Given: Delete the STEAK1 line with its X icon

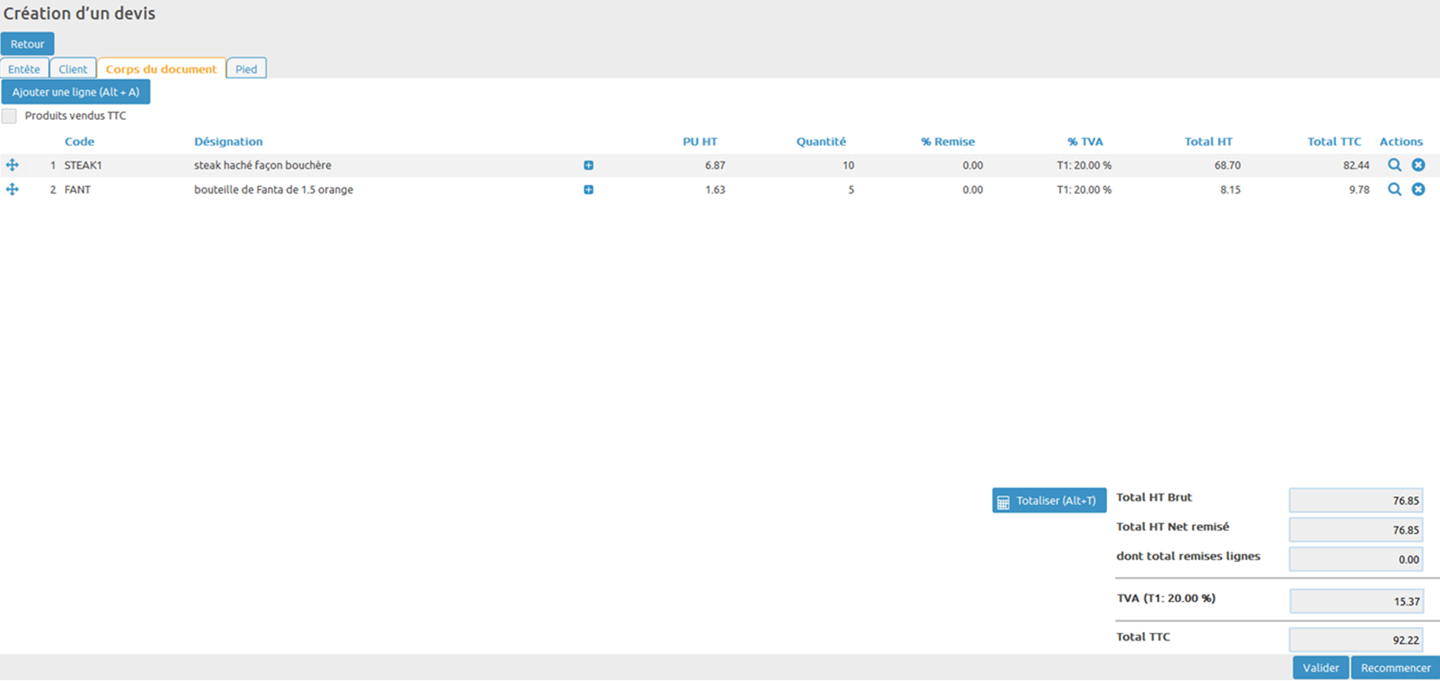Looking at the screenshot, I should coord(1418,166).
